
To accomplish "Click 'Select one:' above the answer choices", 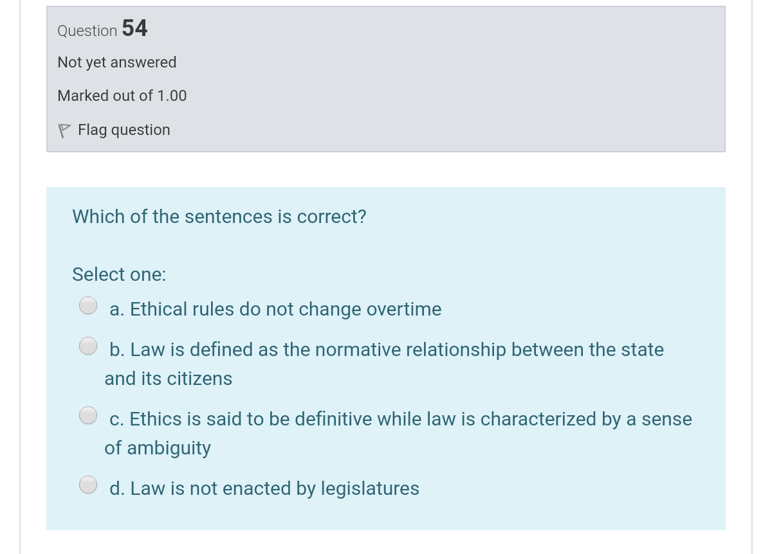I will 118,274.
